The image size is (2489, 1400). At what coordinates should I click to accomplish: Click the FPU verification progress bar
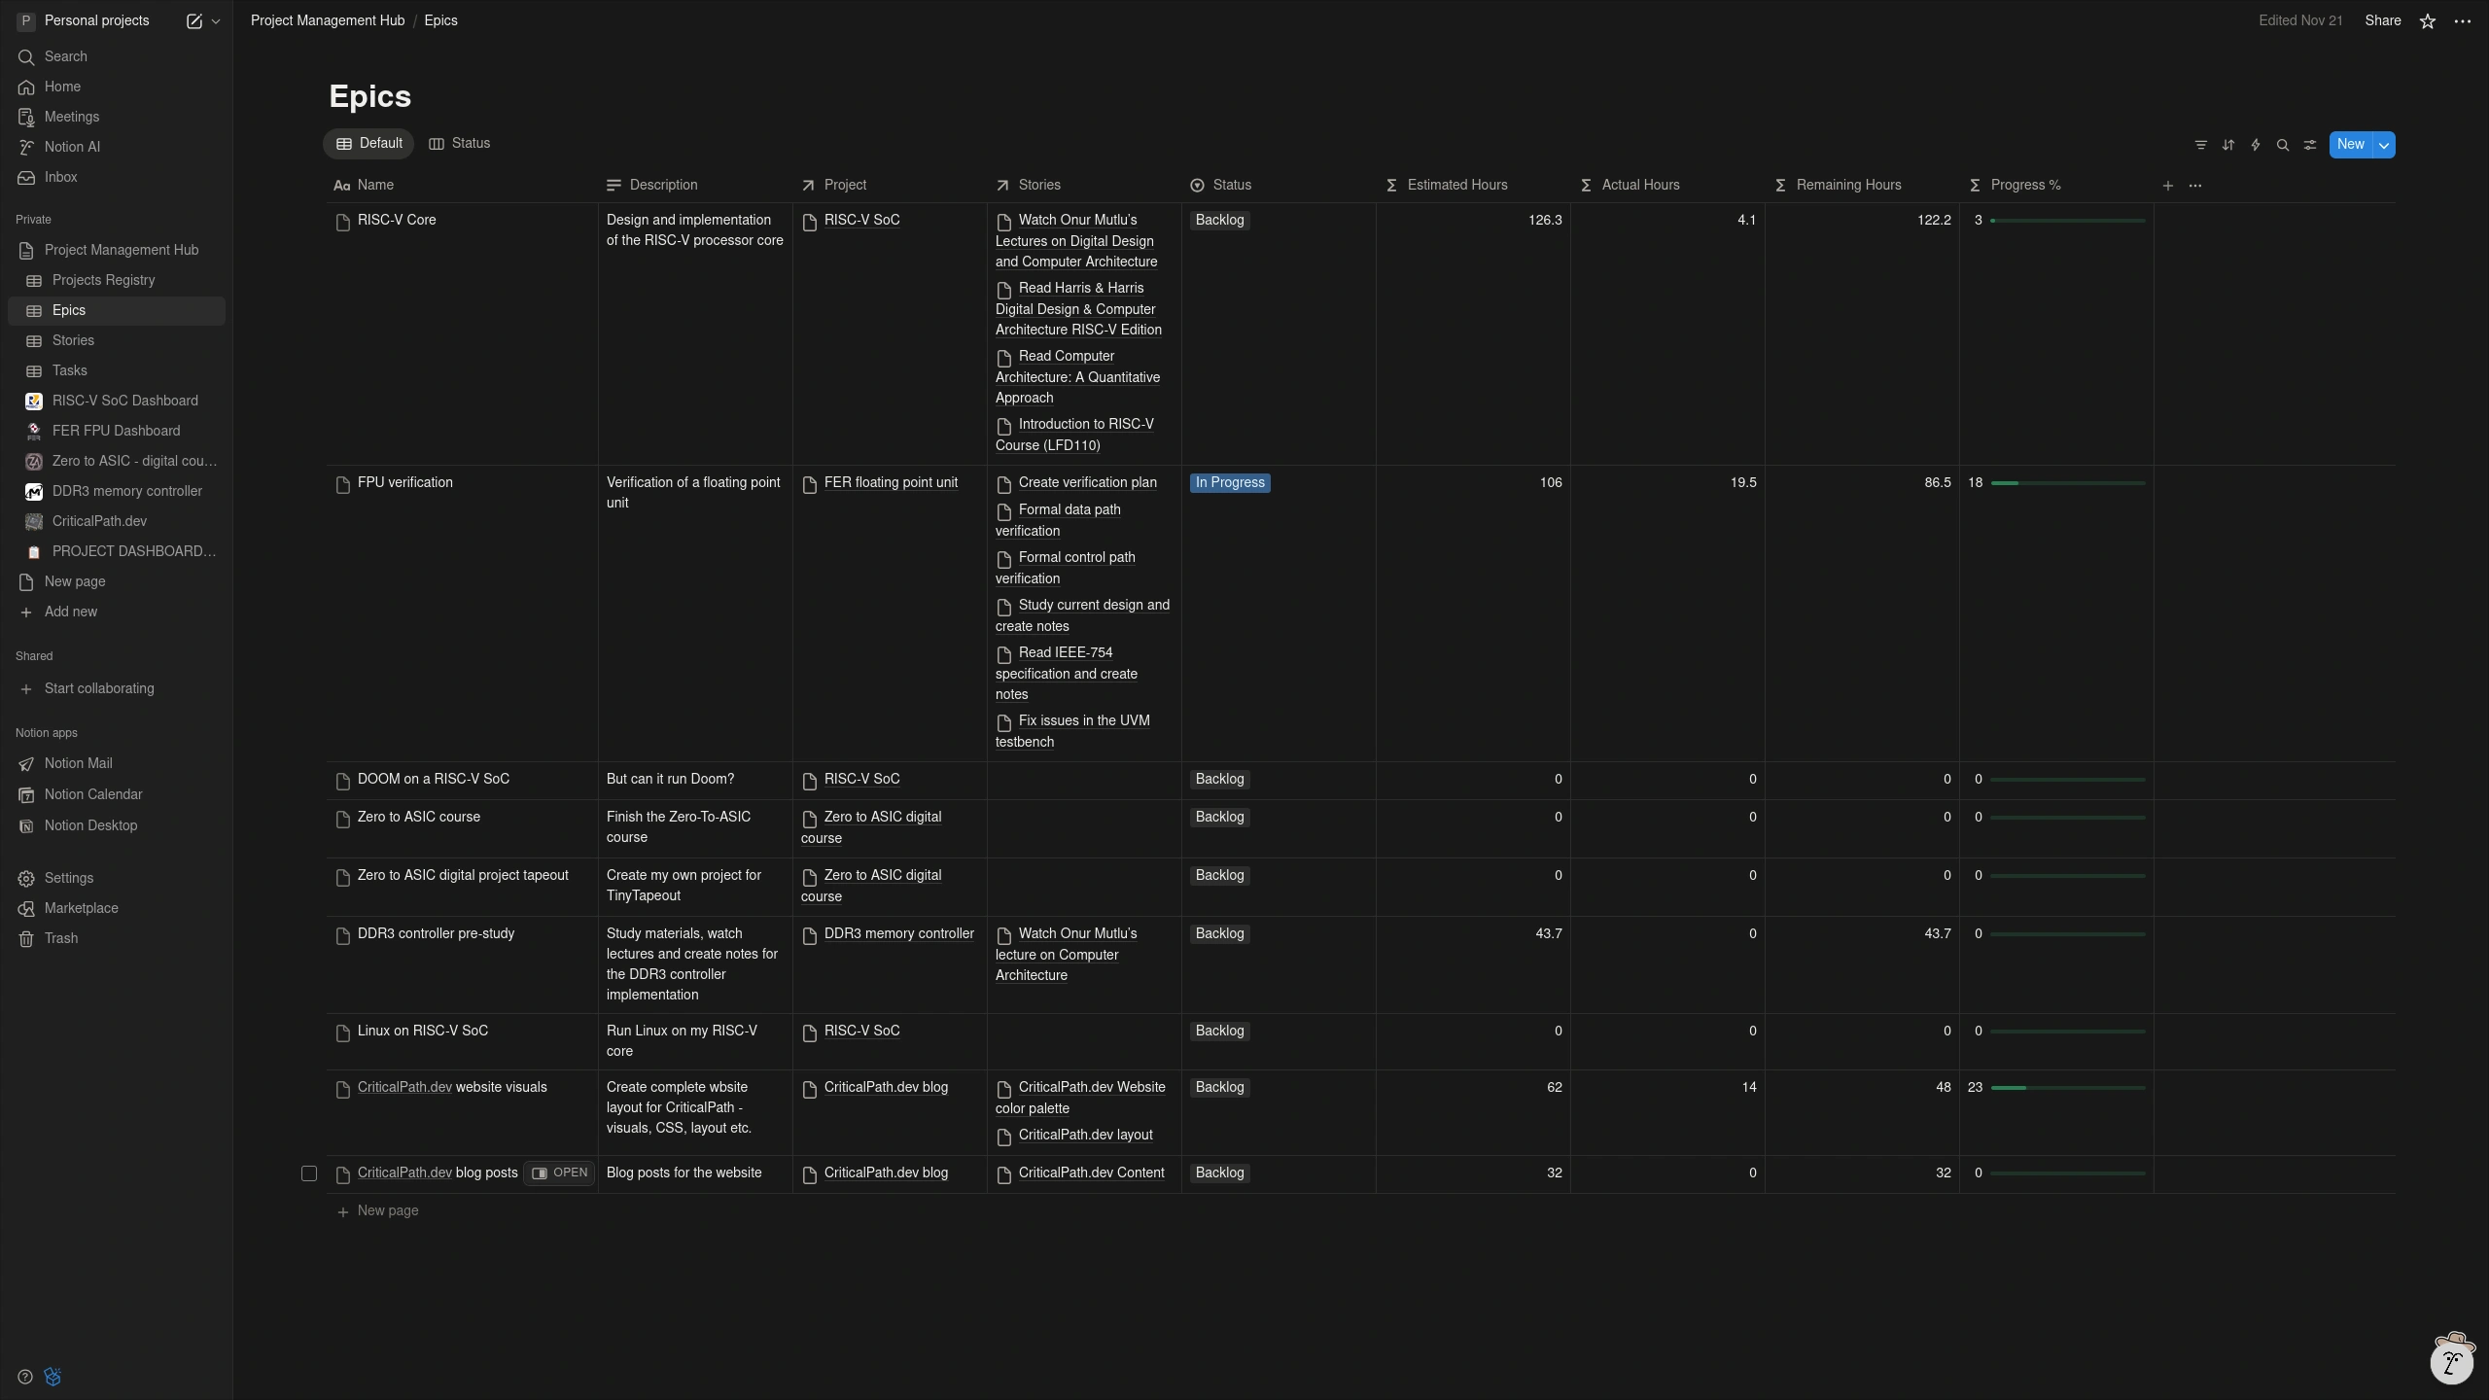(x=2067, y=483)
